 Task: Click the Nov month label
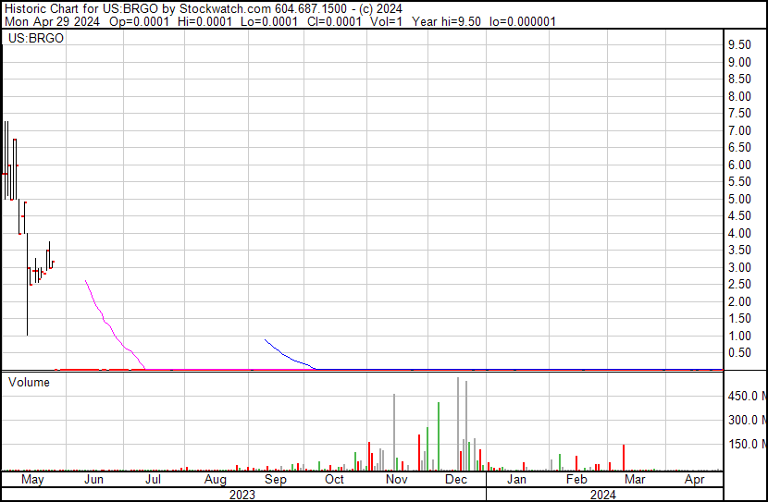tap(397, 480)
